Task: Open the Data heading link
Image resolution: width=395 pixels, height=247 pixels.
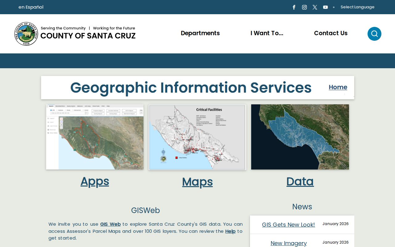Action: pos(300,181)
